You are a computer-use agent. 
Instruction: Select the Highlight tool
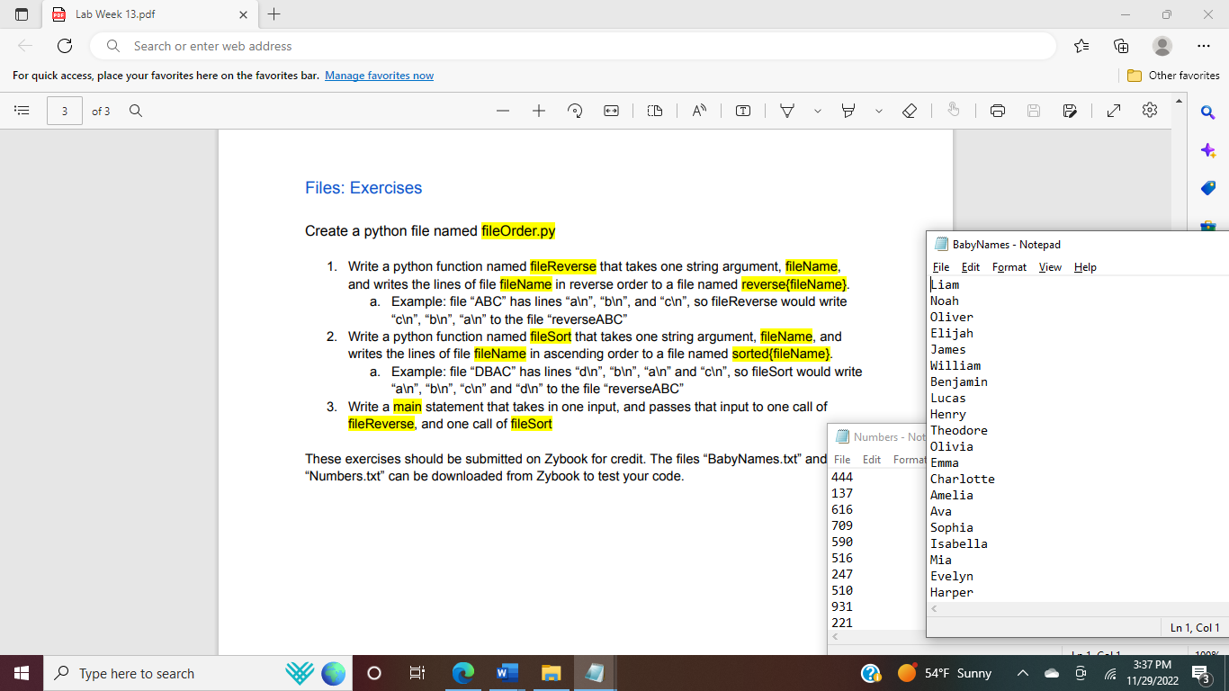coord(847,110)
